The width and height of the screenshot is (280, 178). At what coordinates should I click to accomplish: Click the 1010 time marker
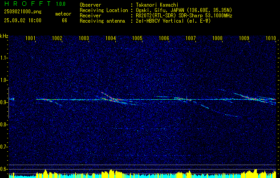tap(271, 38)
